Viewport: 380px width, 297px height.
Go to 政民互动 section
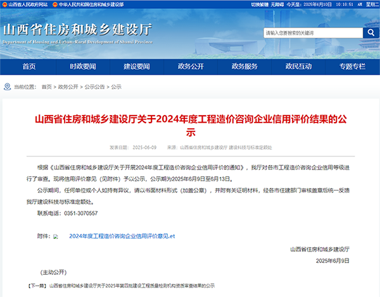point(298,66)
